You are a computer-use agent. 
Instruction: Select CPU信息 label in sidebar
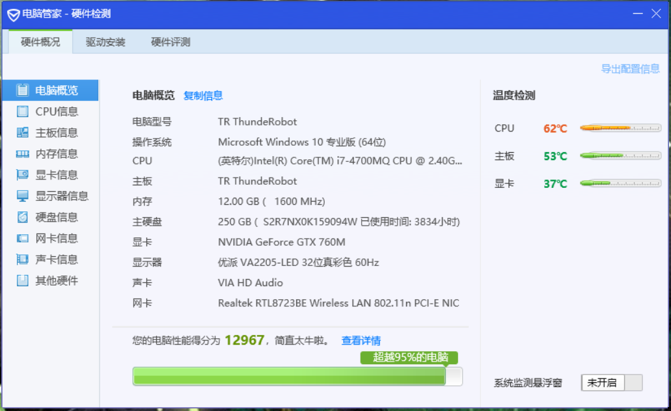click(x=57, y=112)
